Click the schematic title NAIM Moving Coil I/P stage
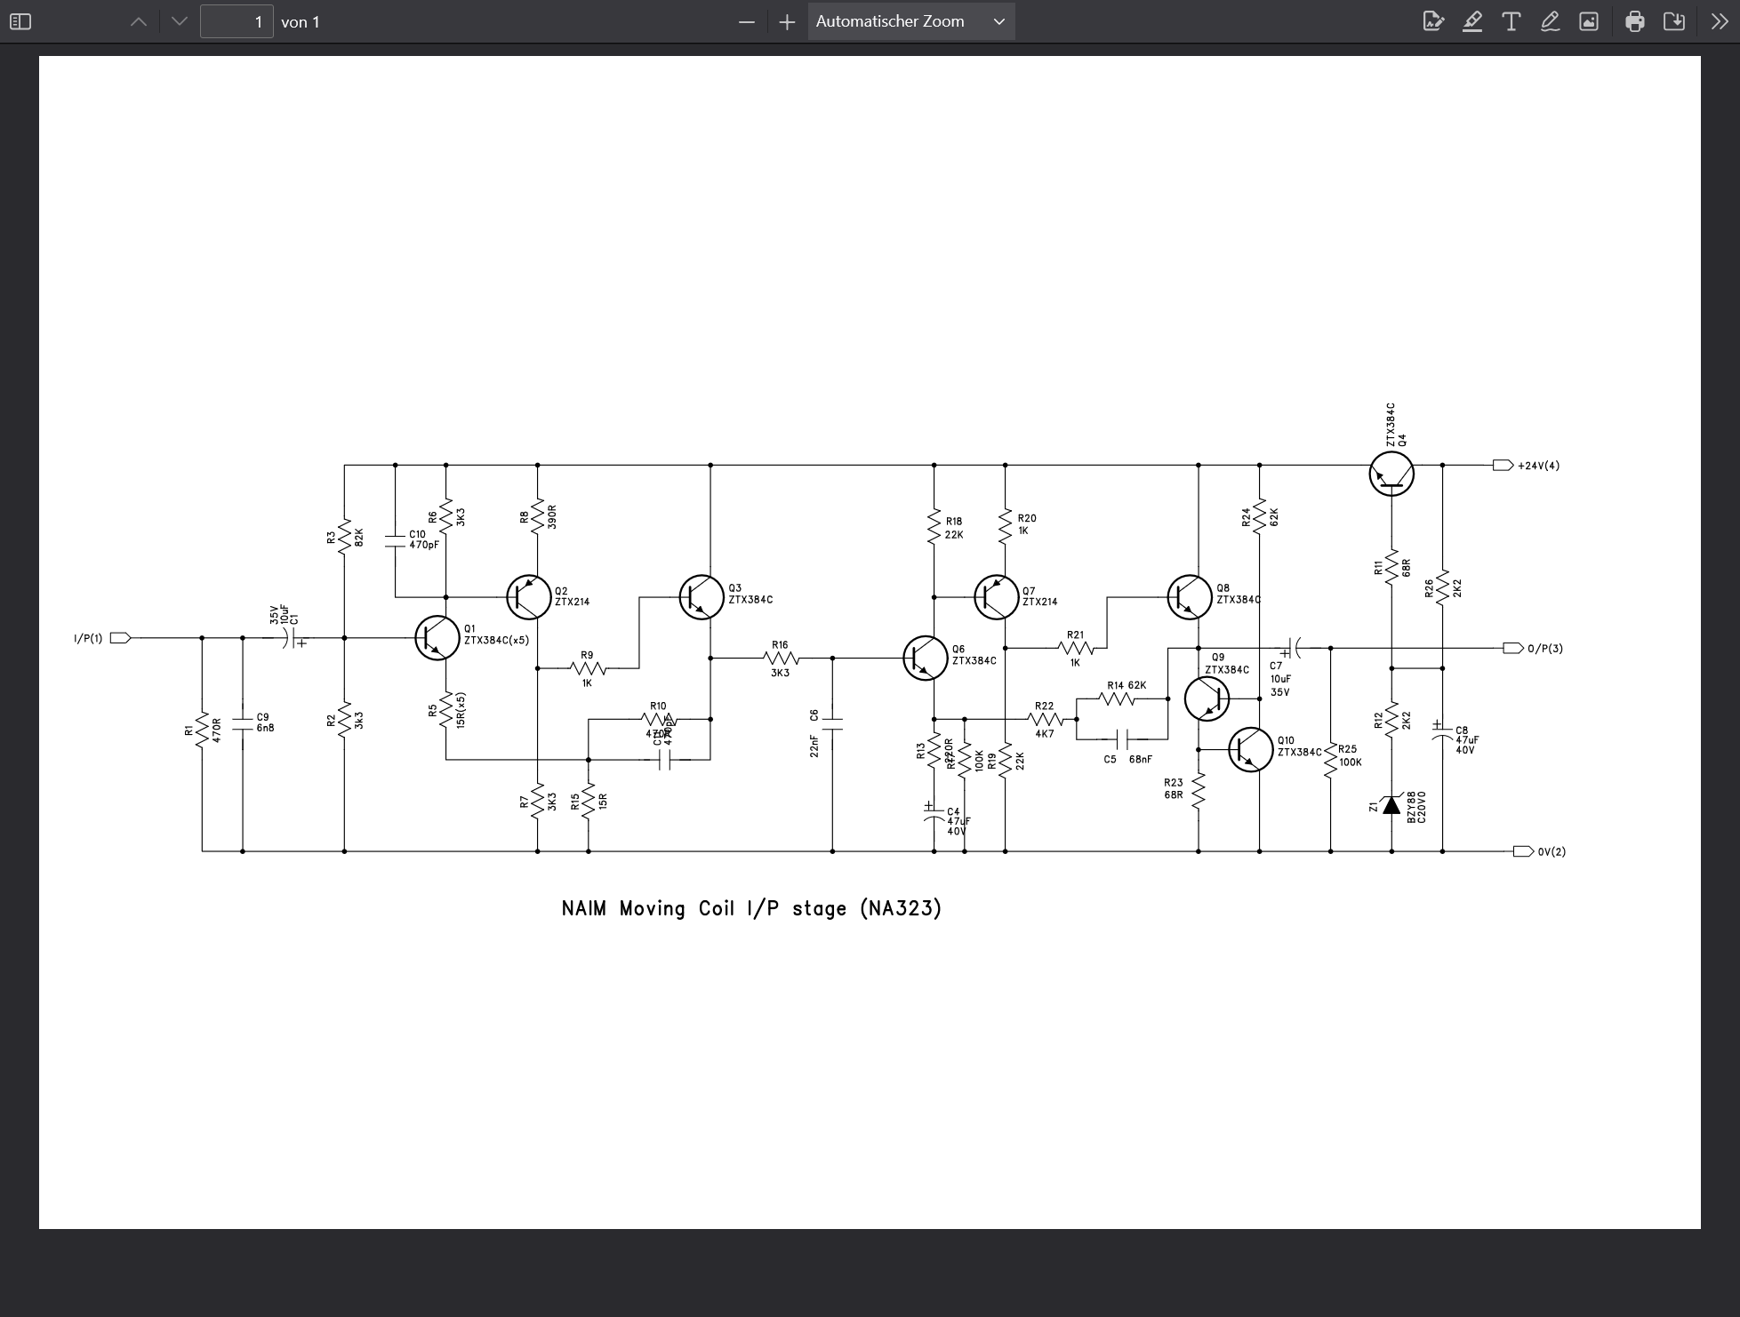Screen dimensions: 1740x1317 pos(751,908)
